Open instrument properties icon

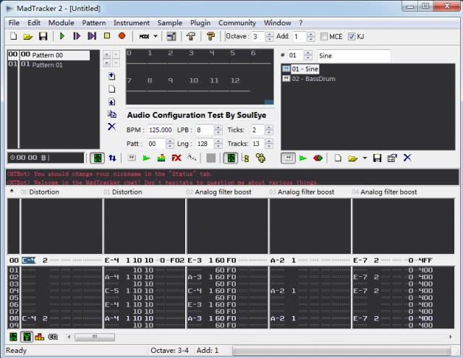[392, 158]
